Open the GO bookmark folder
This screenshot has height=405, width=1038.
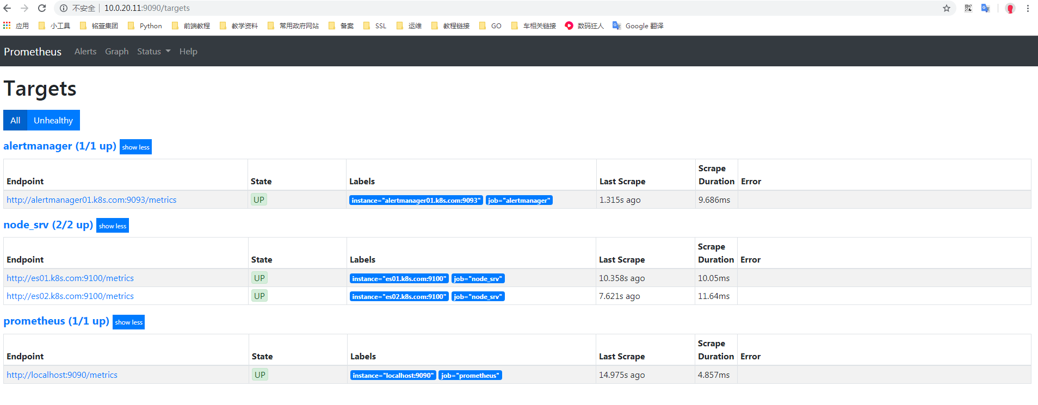tap(490, 26)
